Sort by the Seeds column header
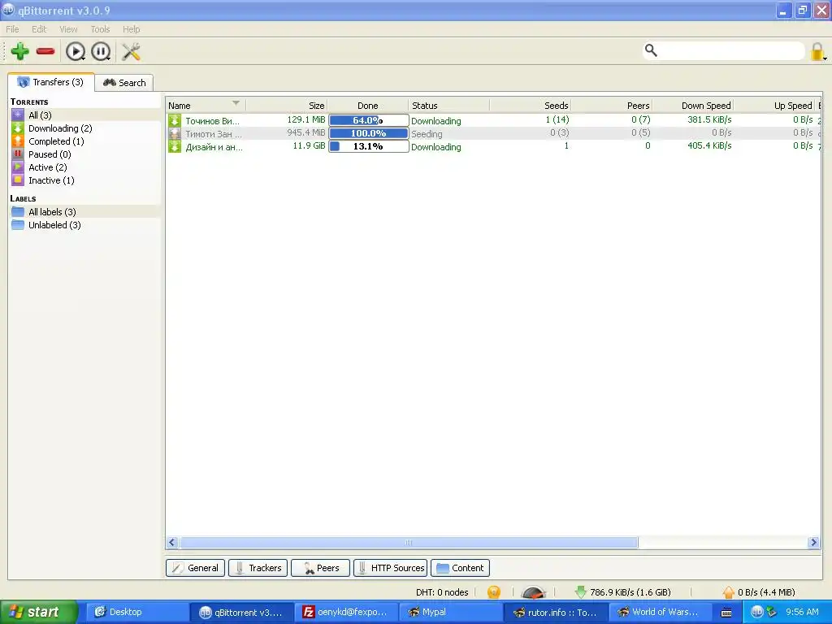 [530, 105]
